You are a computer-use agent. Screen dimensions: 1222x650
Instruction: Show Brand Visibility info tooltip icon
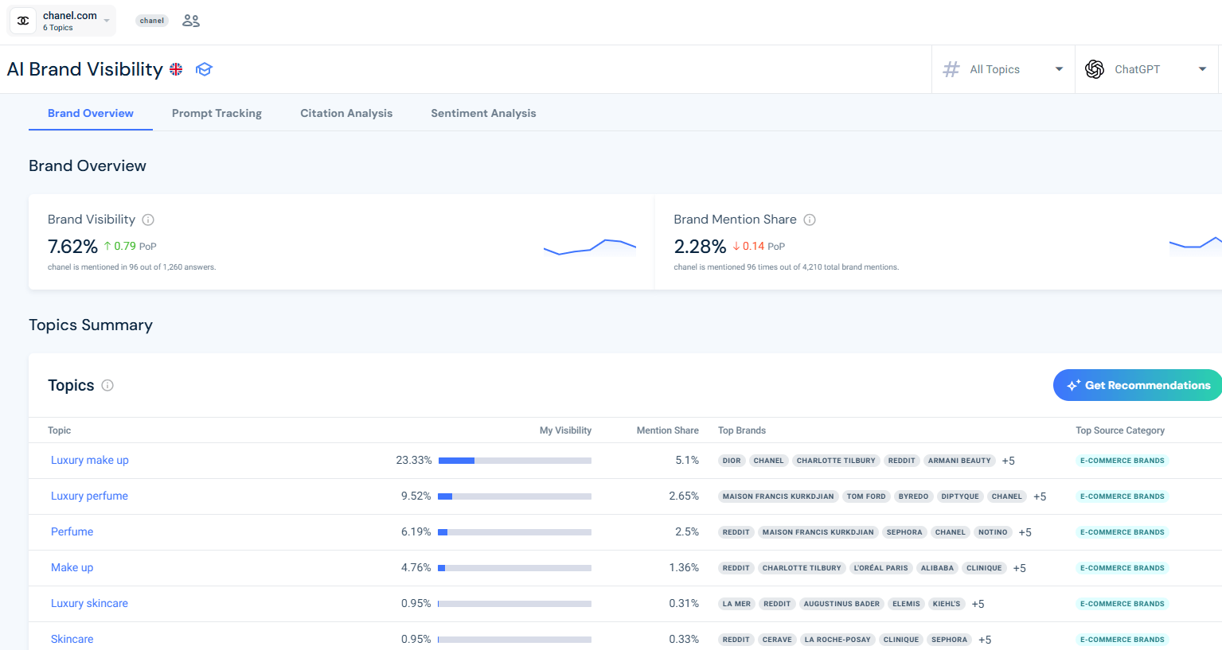pos(148,220)
